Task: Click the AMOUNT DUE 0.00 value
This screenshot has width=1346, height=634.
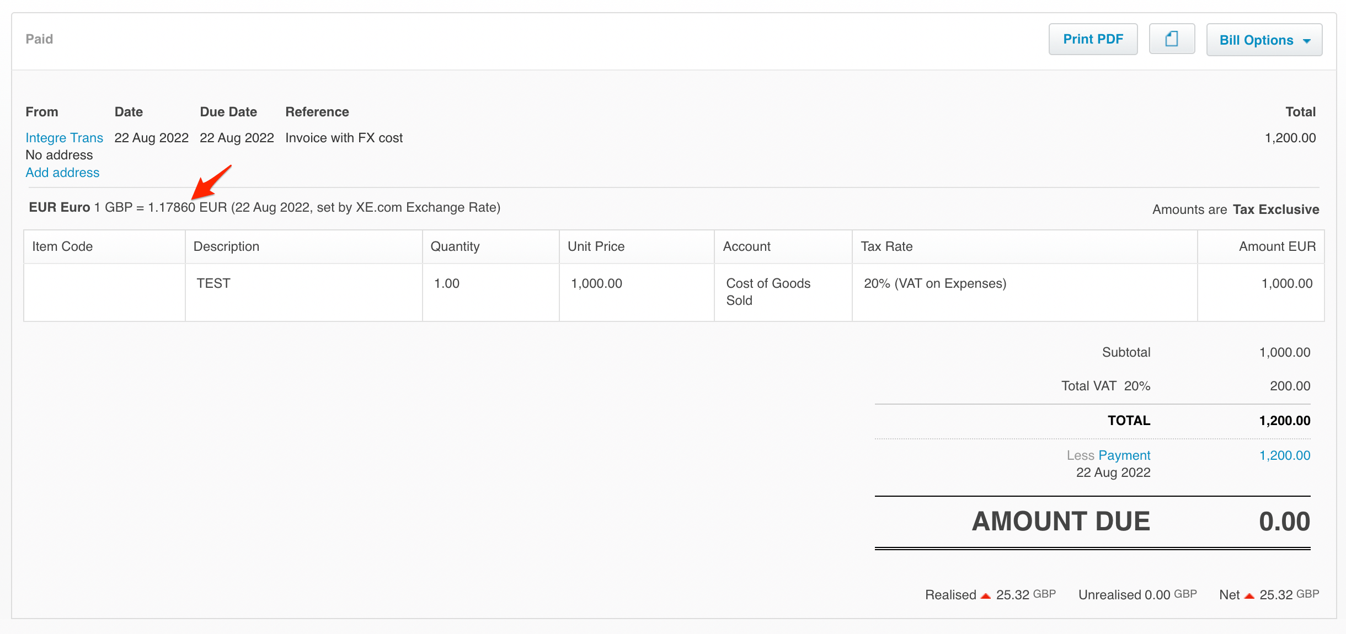Action: (x=1285, y=520)
